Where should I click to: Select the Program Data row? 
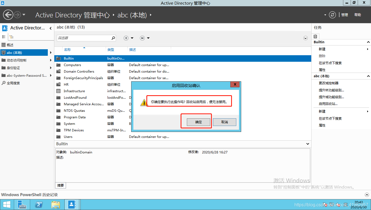[x=183, y=117]
